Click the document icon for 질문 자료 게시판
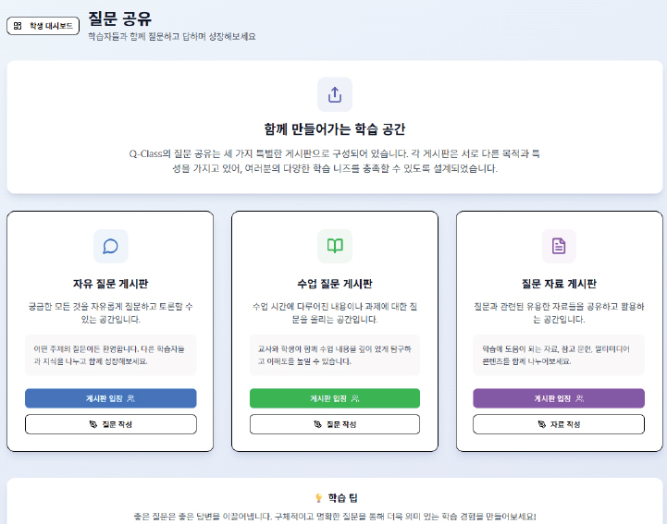667x524 pixels. tap(559, 246)
